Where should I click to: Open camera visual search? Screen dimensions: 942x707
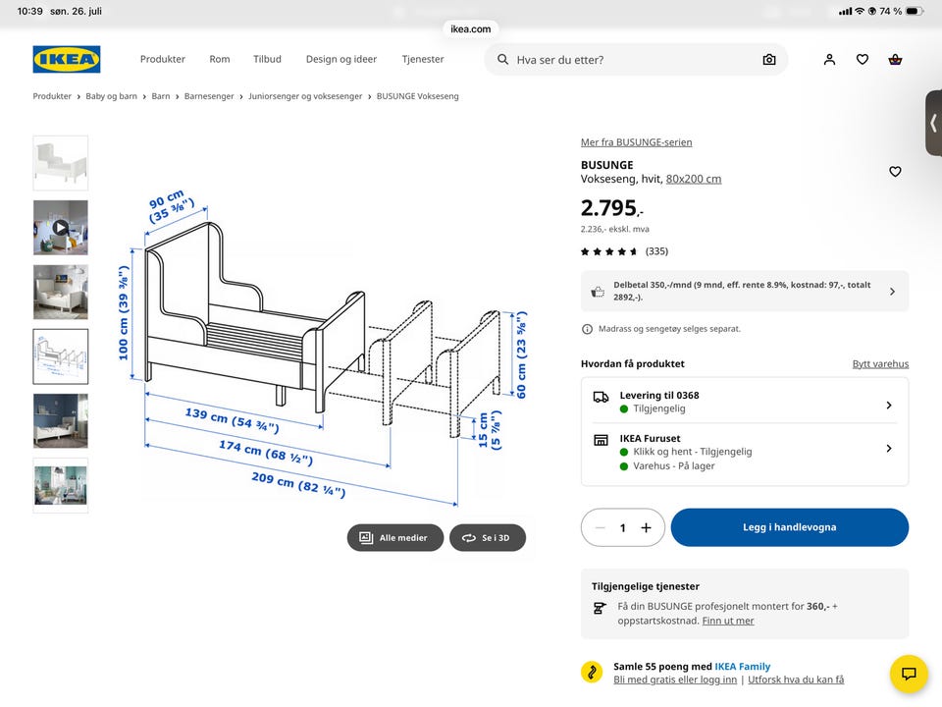[x=769, y=60]
